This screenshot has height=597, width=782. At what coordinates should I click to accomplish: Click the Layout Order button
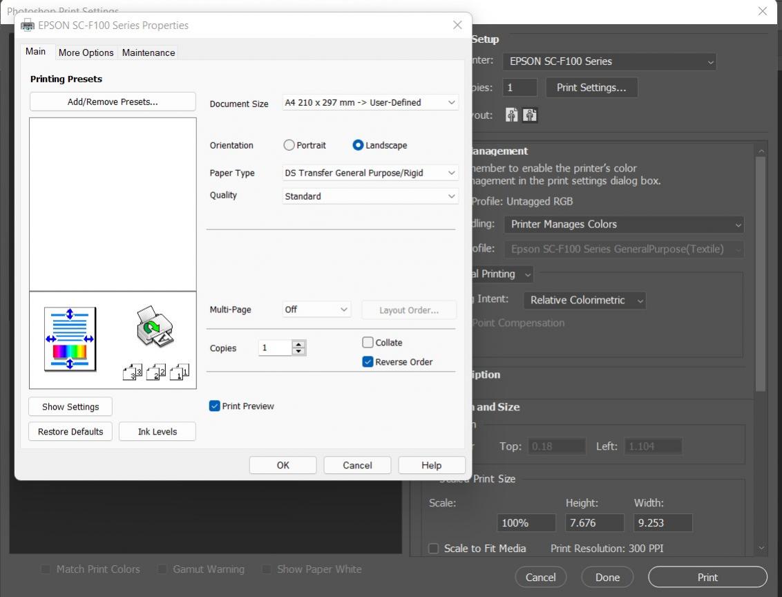409,310
